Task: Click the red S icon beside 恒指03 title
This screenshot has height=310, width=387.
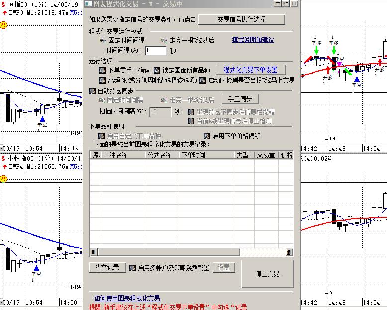Action: 3,4
